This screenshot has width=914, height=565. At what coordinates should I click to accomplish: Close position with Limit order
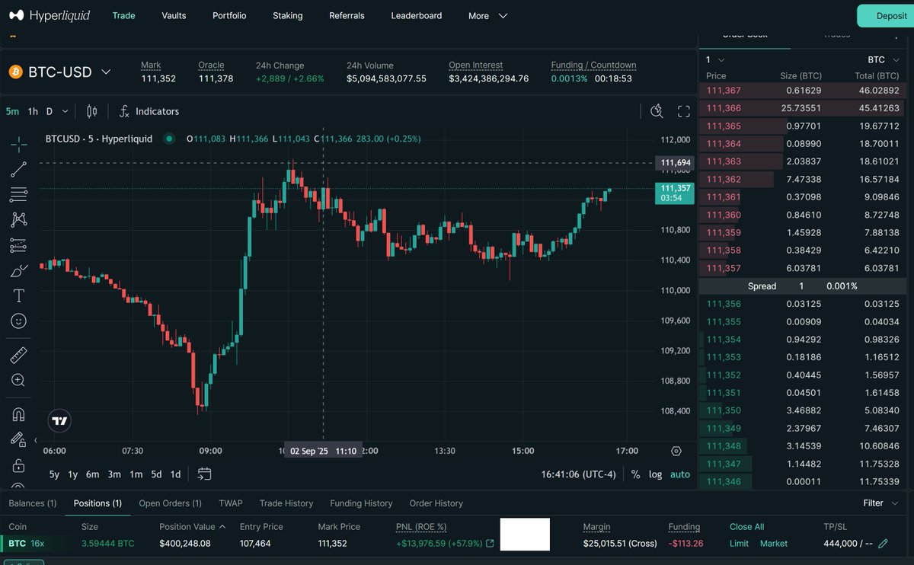click(739, 544)
